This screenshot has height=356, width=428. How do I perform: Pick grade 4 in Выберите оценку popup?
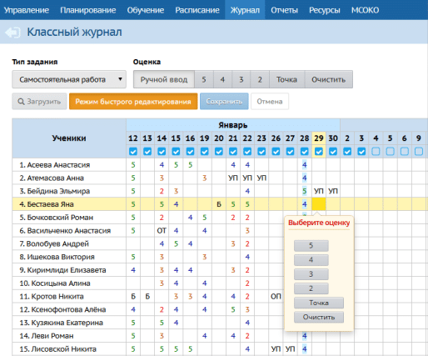tap(311, 260)
